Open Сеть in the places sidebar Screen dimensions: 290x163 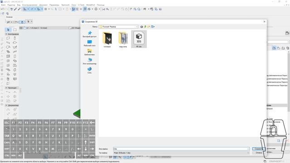click(x=90, y=71)
